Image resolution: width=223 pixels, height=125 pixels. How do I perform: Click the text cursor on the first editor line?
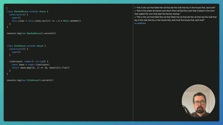coord(7,8)
